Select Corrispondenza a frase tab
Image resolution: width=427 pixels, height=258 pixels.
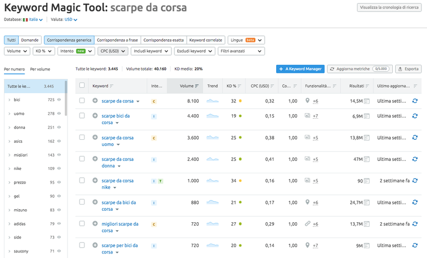[x=117, y=40]
